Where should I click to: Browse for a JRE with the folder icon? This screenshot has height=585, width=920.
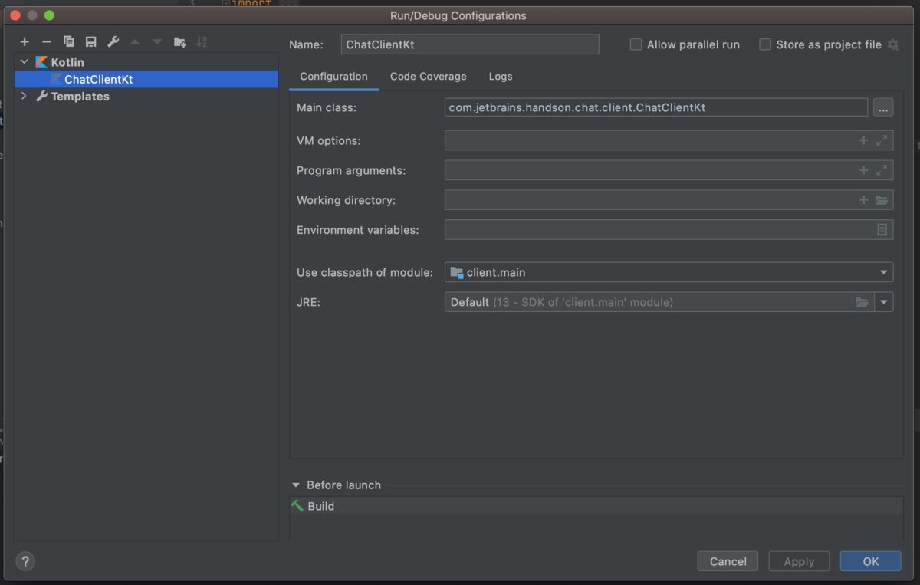[863, 302]
